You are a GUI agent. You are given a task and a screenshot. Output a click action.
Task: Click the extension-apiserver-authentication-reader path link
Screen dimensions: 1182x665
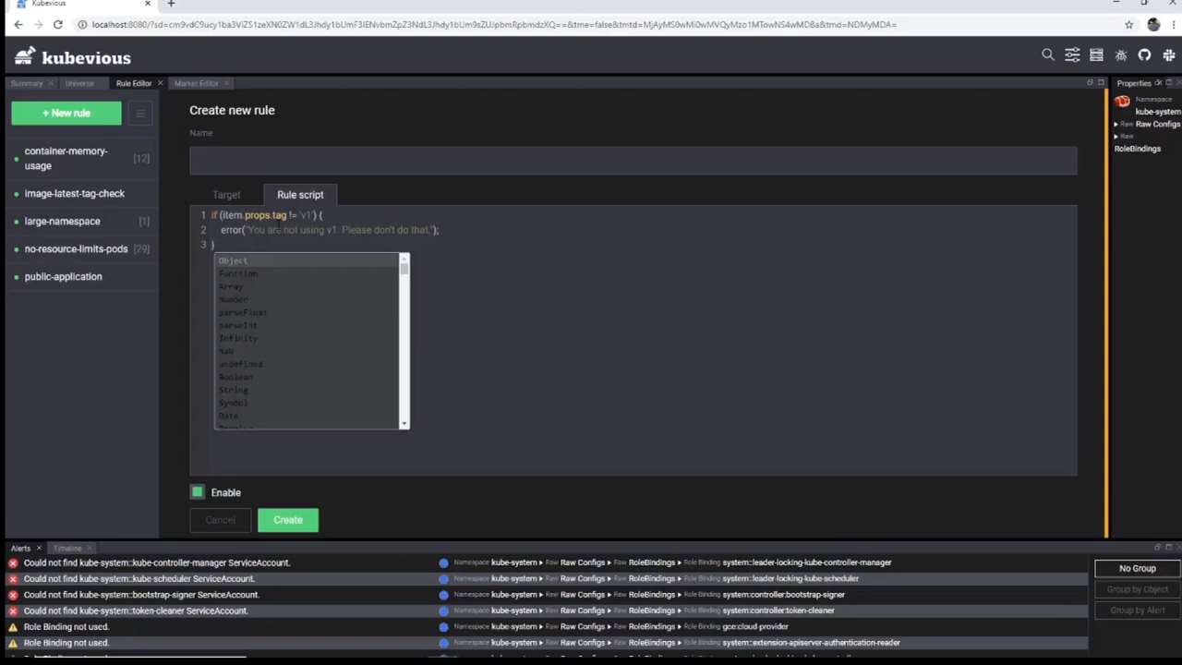pyautogui.click(x=811, y=643)
